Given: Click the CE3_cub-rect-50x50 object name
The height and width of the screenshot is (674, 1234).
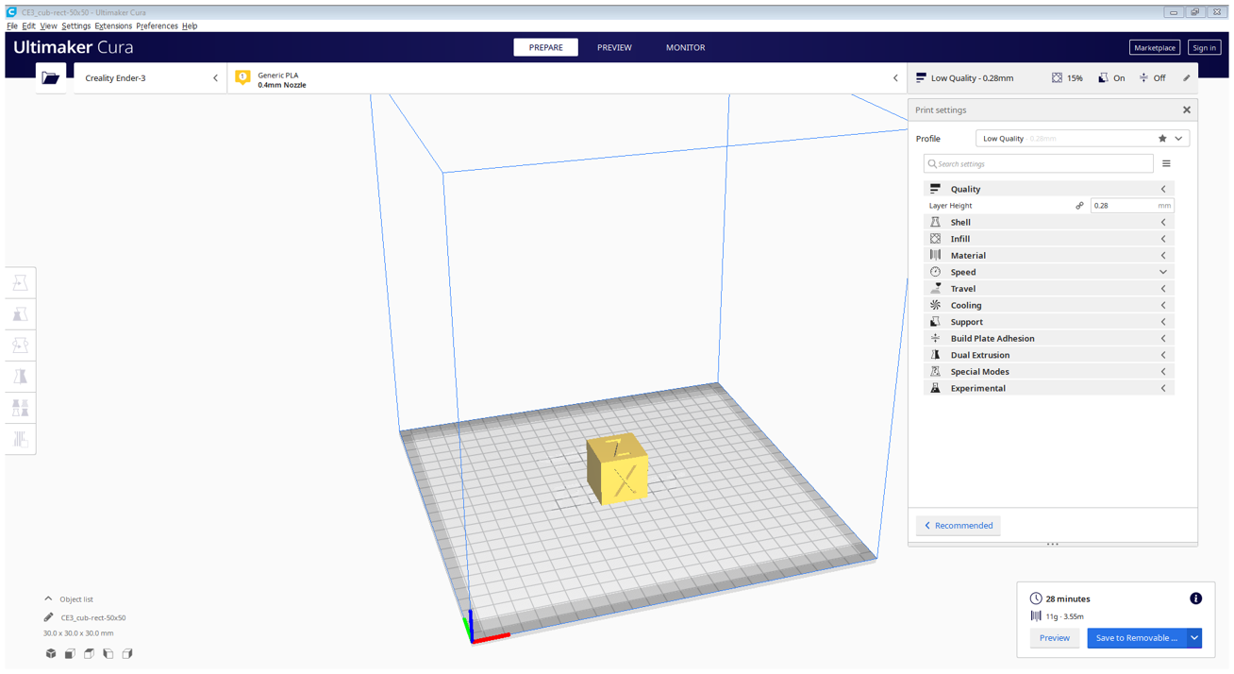Looking at the screenshot, I should point(93,617).
